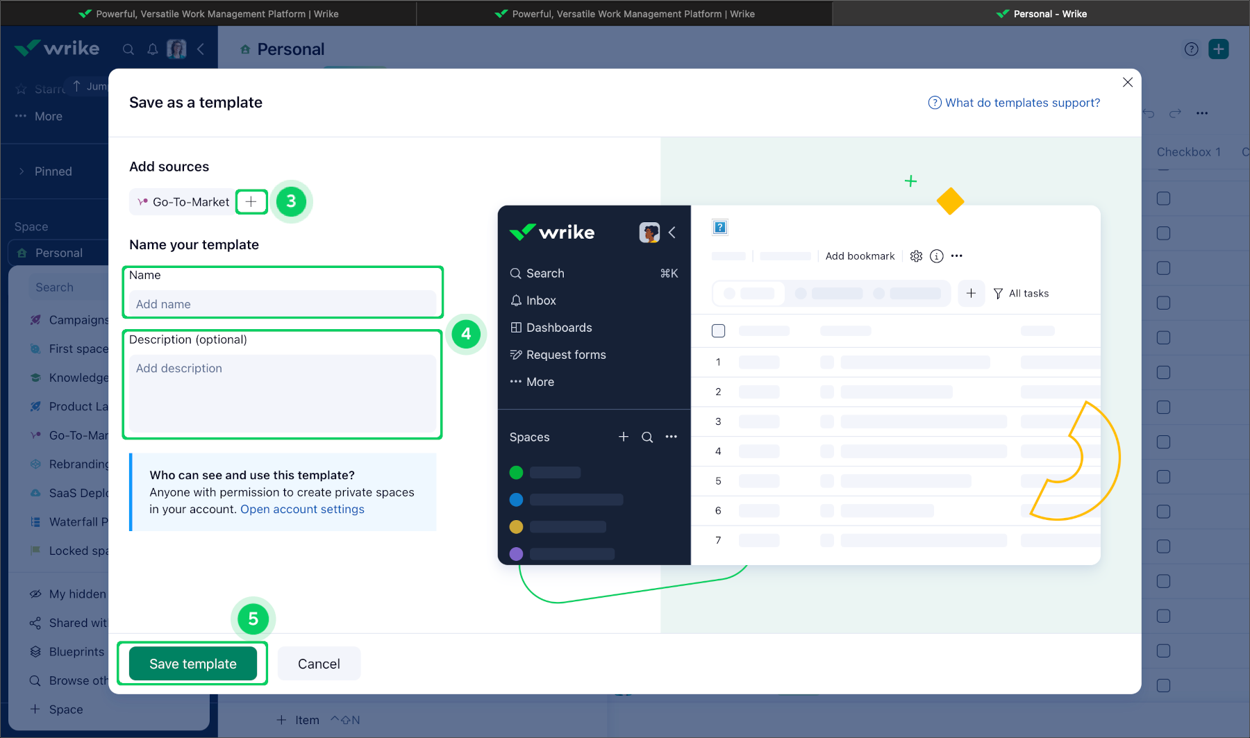This screenshot has width=1250, height=738.
Task: Click the Wrike search magnifier icon
Action: pos(128,49)
